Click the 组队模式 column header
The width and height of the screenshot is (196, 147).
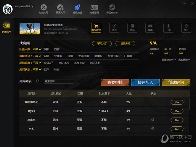pos(56,94)
